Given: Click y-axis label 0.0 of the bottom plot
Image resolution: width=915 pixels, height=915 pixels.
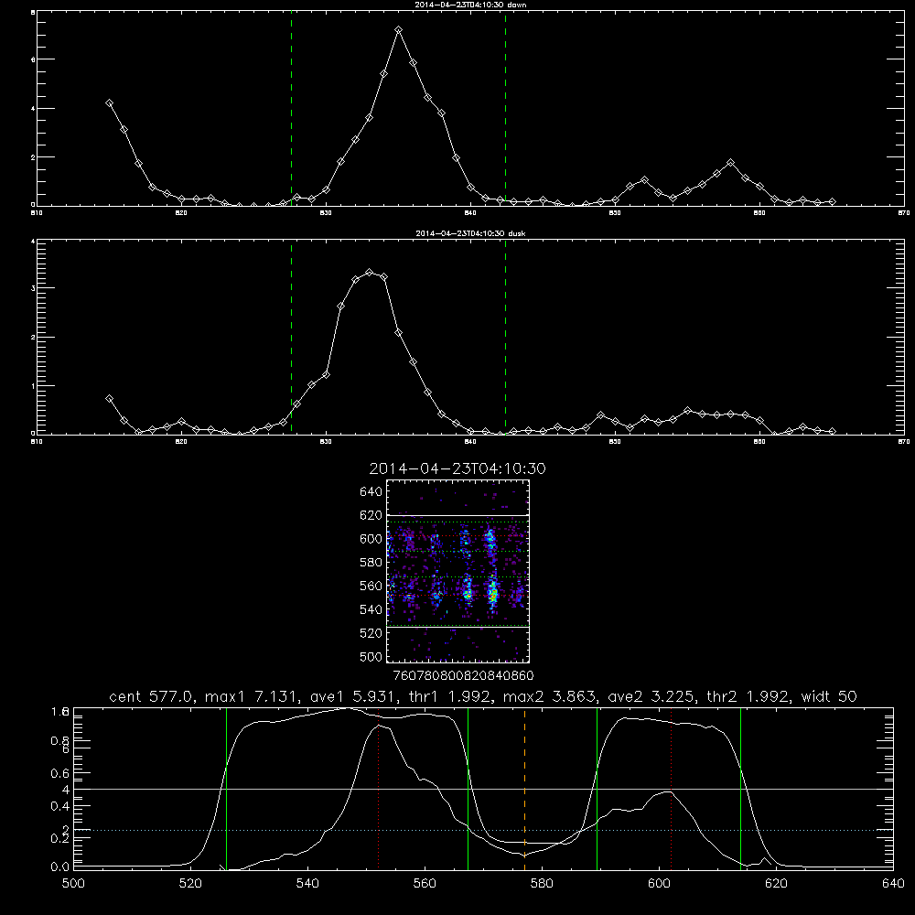Looking at the screenshot, I should pyautogui.click(x=60, y=867).
